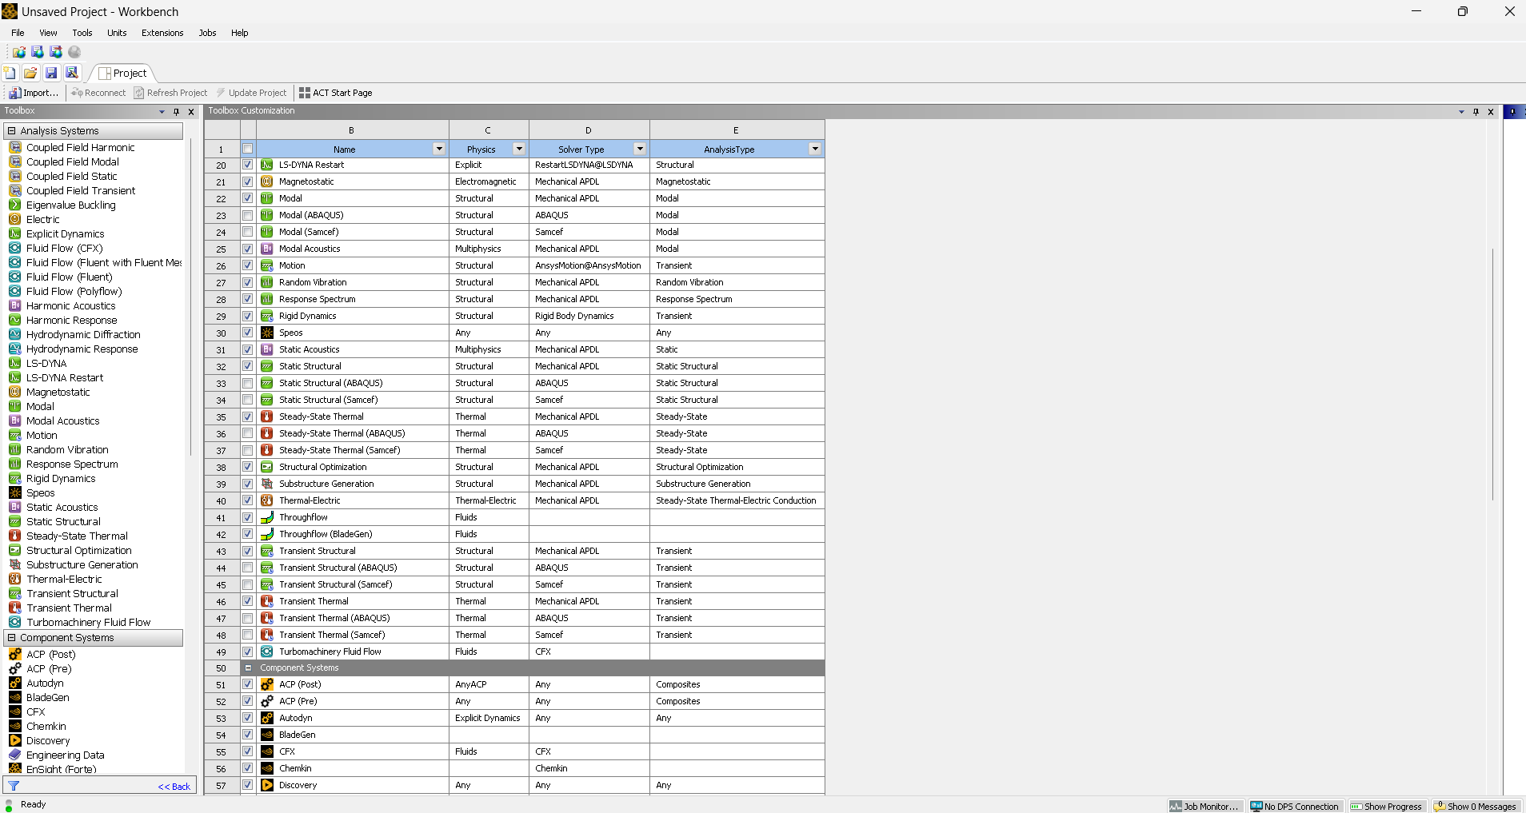
Task: Open the AnalysisType filter dropdown
Action: click(815, 149)
